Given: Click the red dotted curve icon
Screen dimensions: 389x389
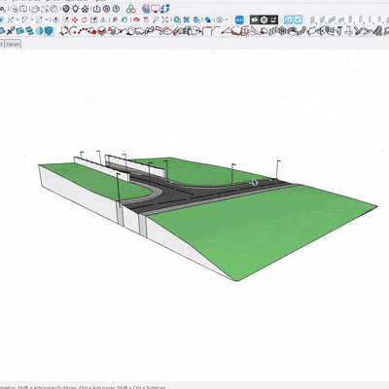Looking at the screenshot, I should click(83, 31).
